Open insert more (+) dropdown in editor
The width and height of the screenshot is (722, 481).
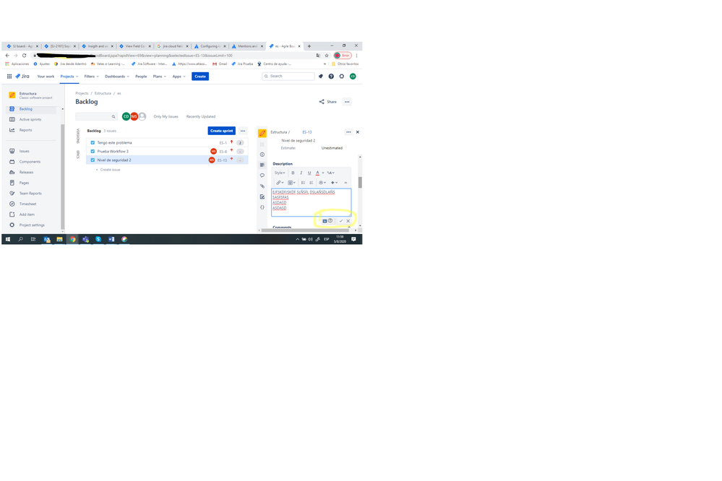(335, 183)
